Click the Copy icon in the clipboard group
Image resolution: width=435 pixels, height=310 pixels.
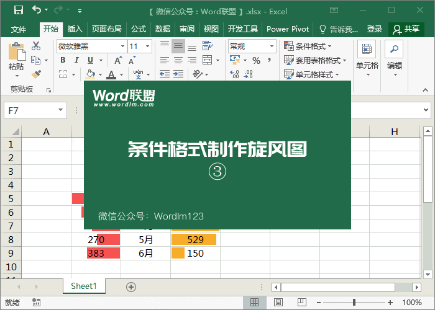click(x=36, y=60)
